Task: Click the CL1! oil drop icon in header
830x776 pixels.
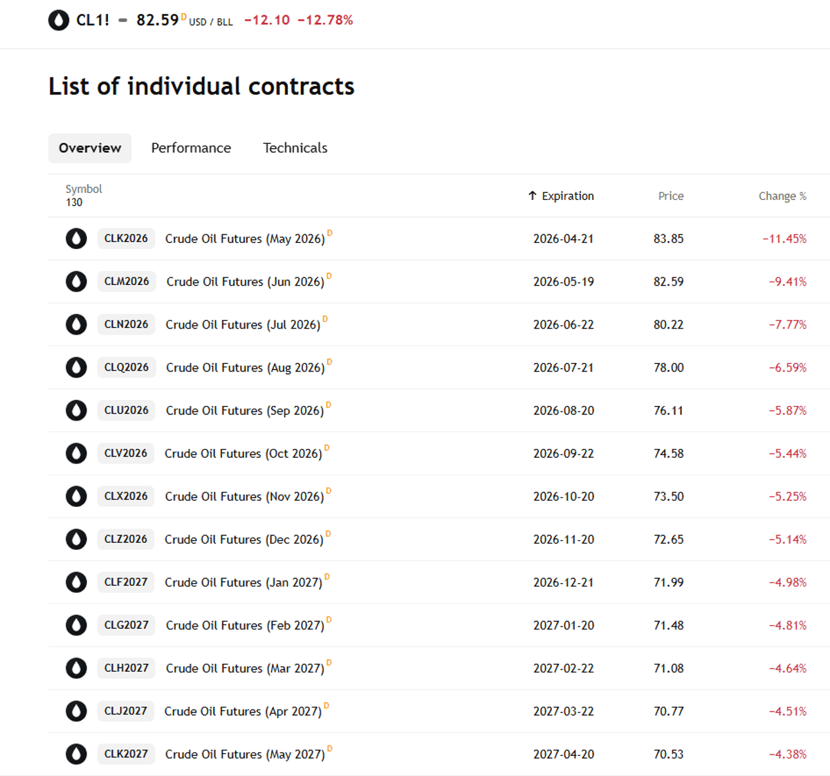Action: click(x=59, y=20)
